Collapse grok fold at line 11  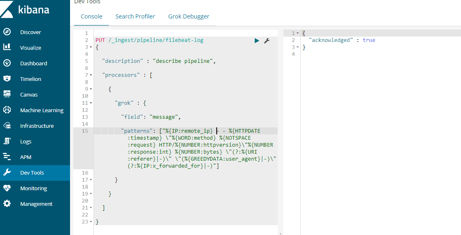(91, 103)
